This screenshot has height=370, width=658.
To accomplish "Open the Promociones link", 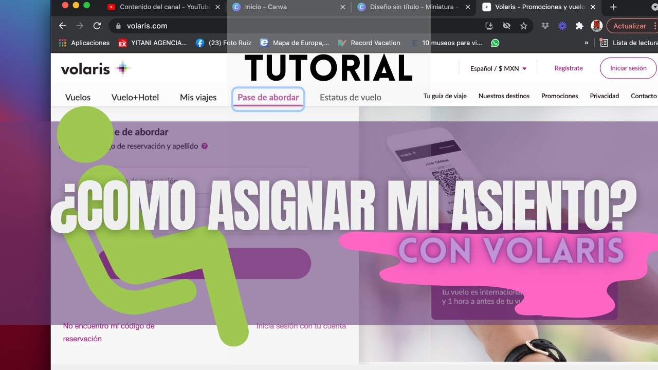I will pyautogui.click(x=560, y=96).
